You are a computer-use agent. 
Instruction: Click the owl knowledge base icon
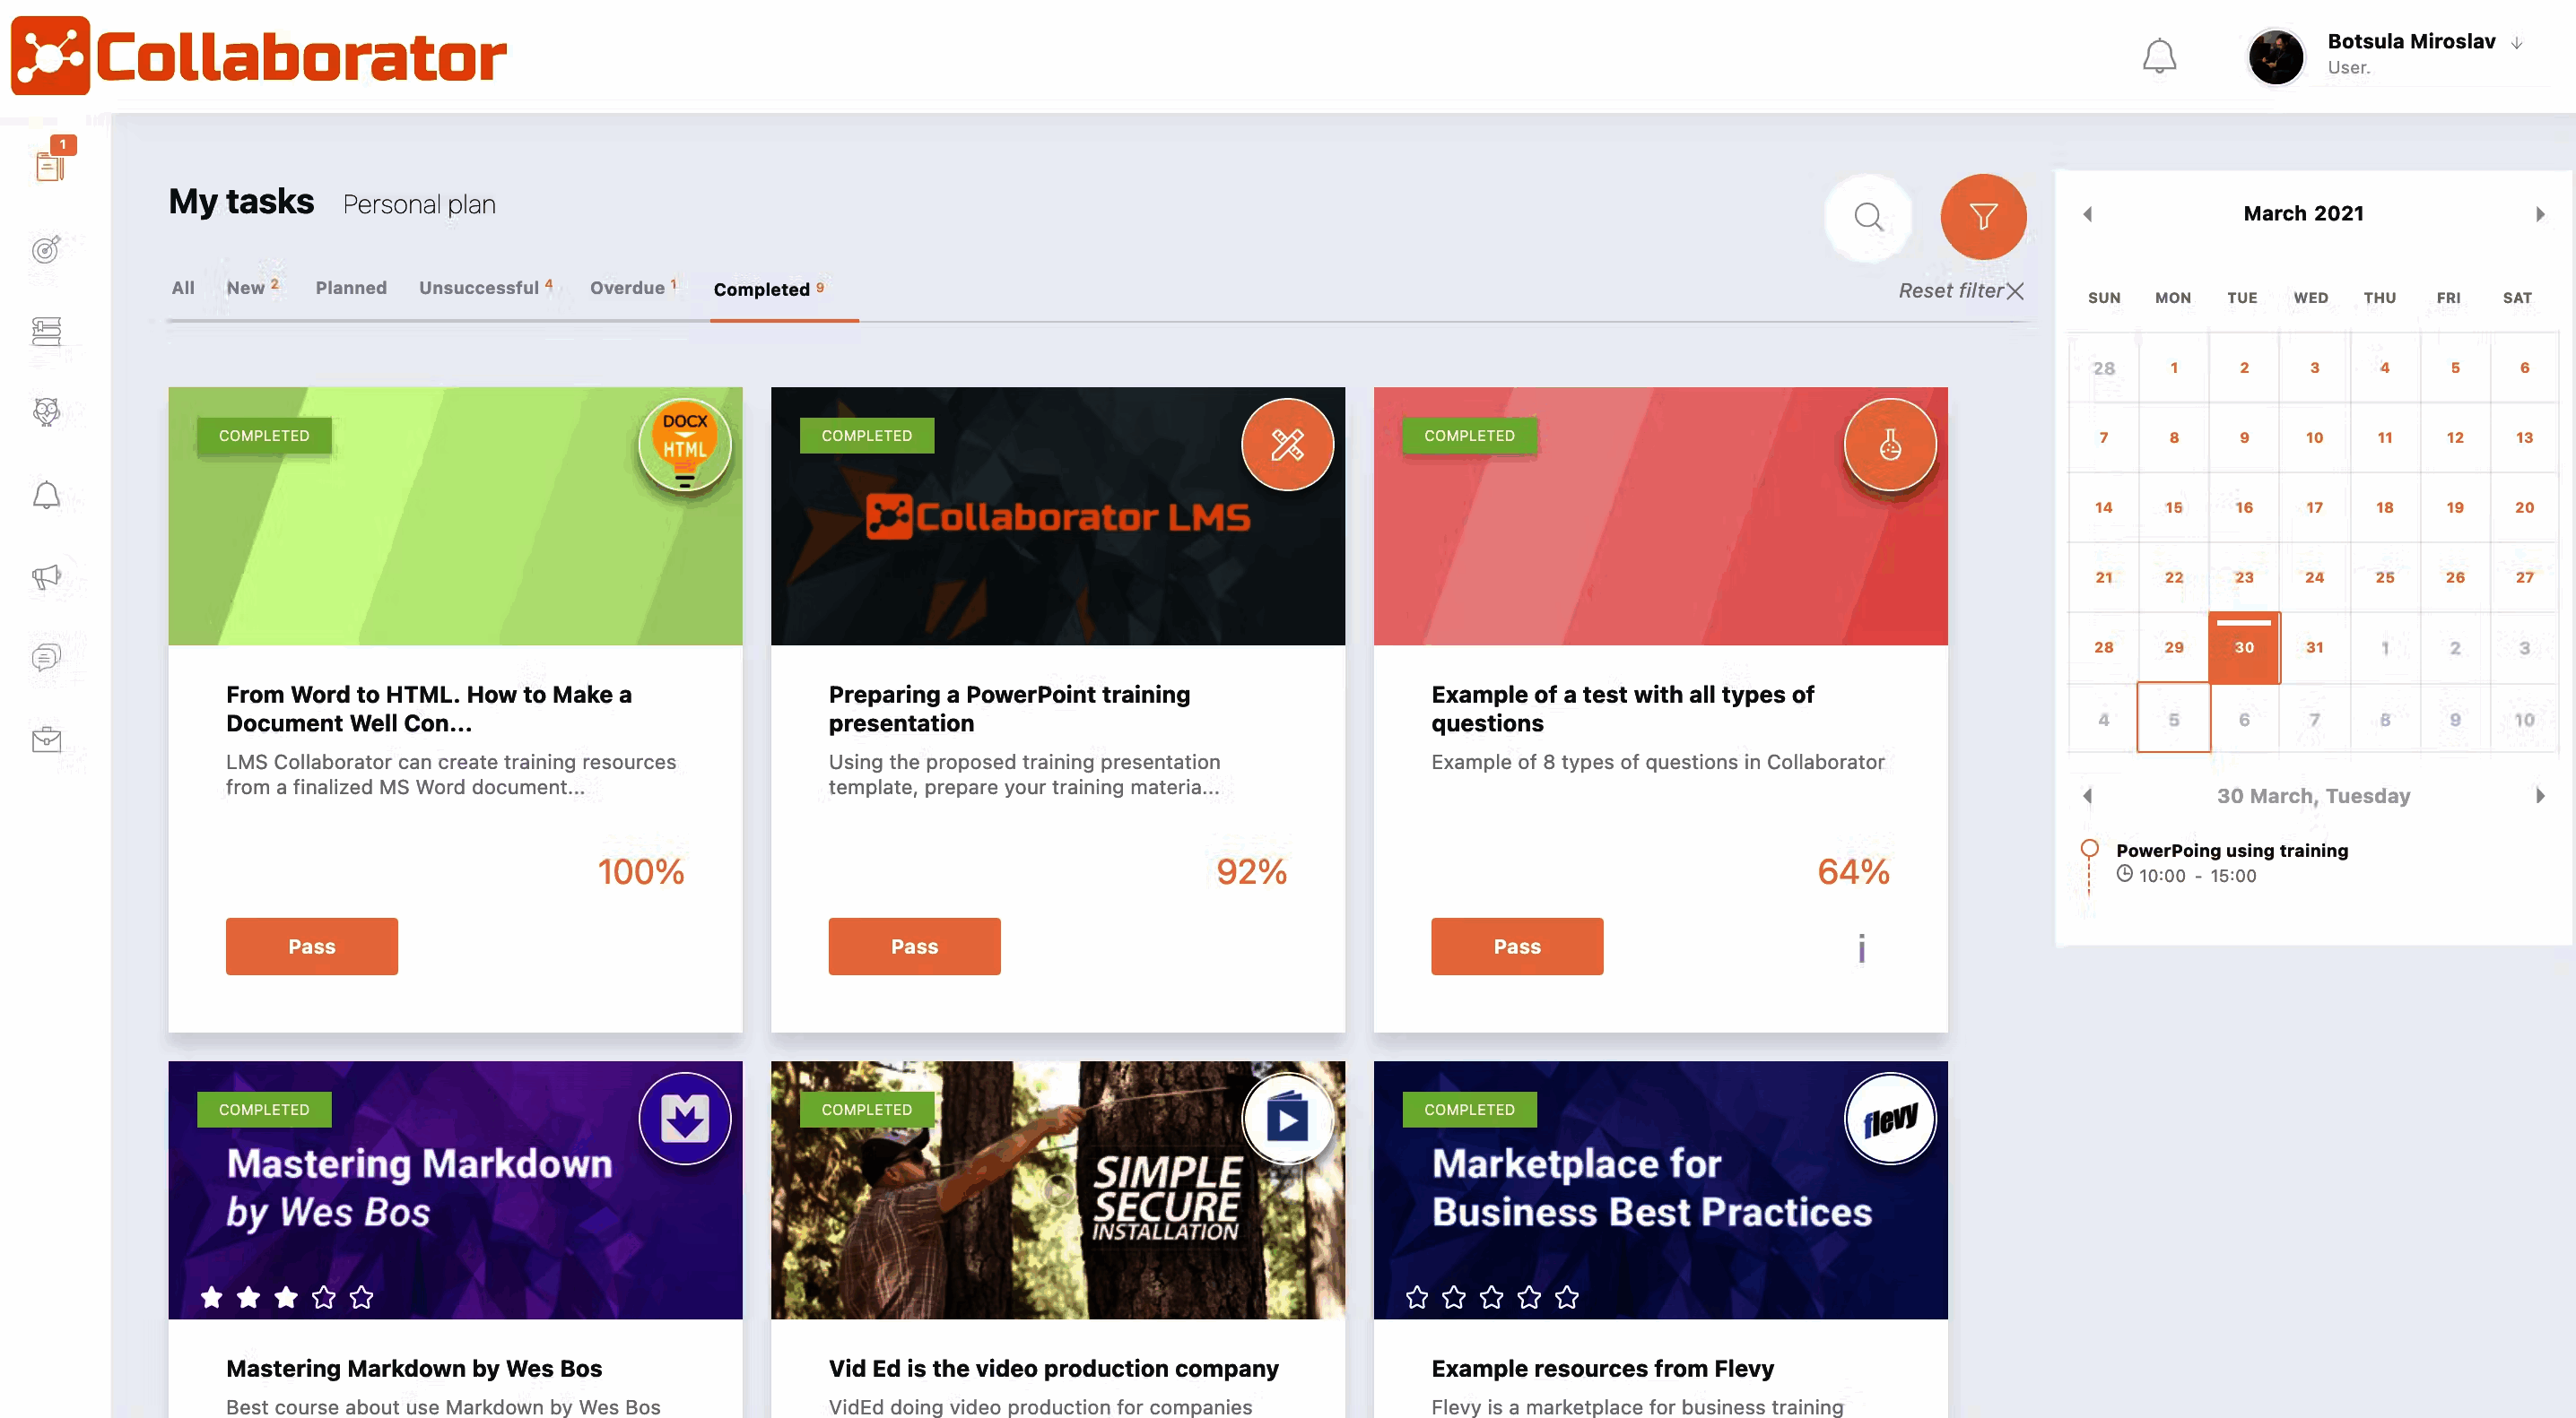tap(46, 412)
